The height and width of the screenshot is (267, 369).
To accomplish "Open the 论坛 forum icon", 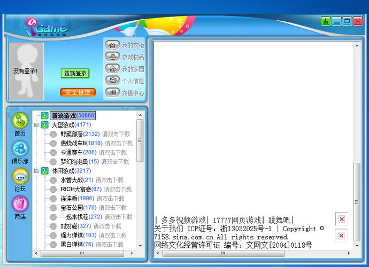I will point(20,177).
